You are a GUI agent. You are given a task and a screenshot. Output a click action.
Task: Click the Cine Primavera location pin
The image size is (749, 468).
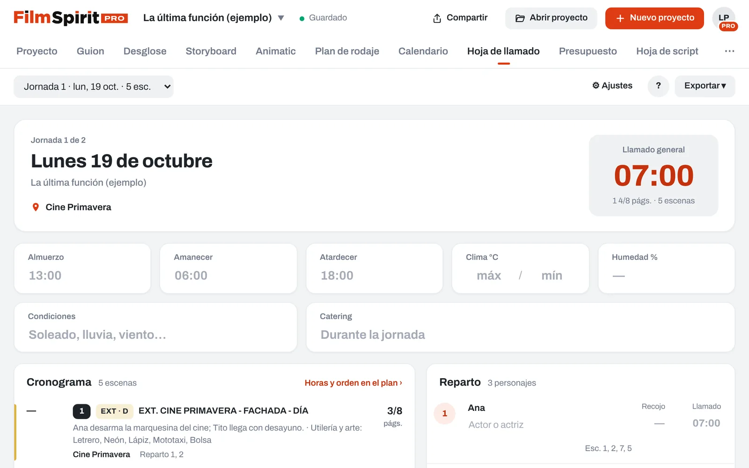pos(36,207)
